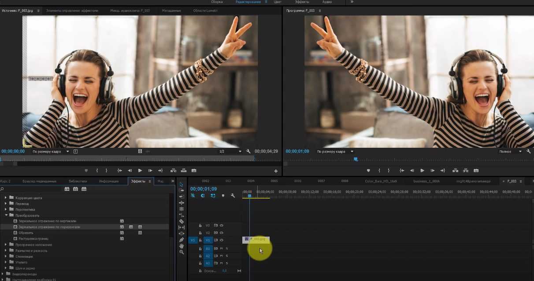Click the Export Frame camera in Program monitor
534x281 pixels.
click(476, 171)
